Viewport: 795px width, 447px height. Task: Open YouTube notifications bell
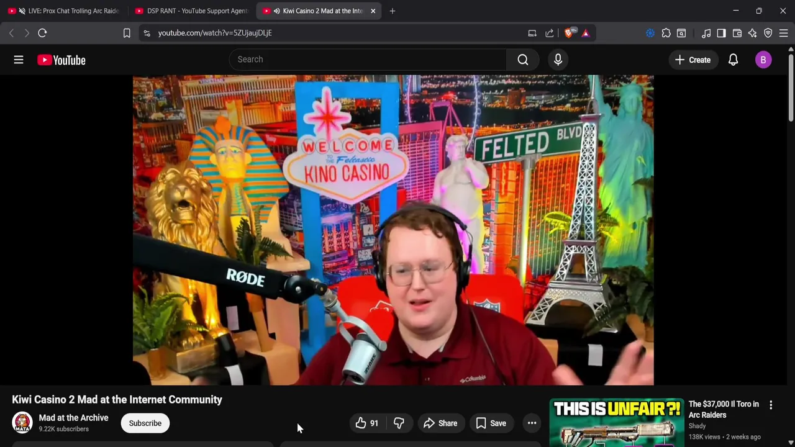click(733, 60)
